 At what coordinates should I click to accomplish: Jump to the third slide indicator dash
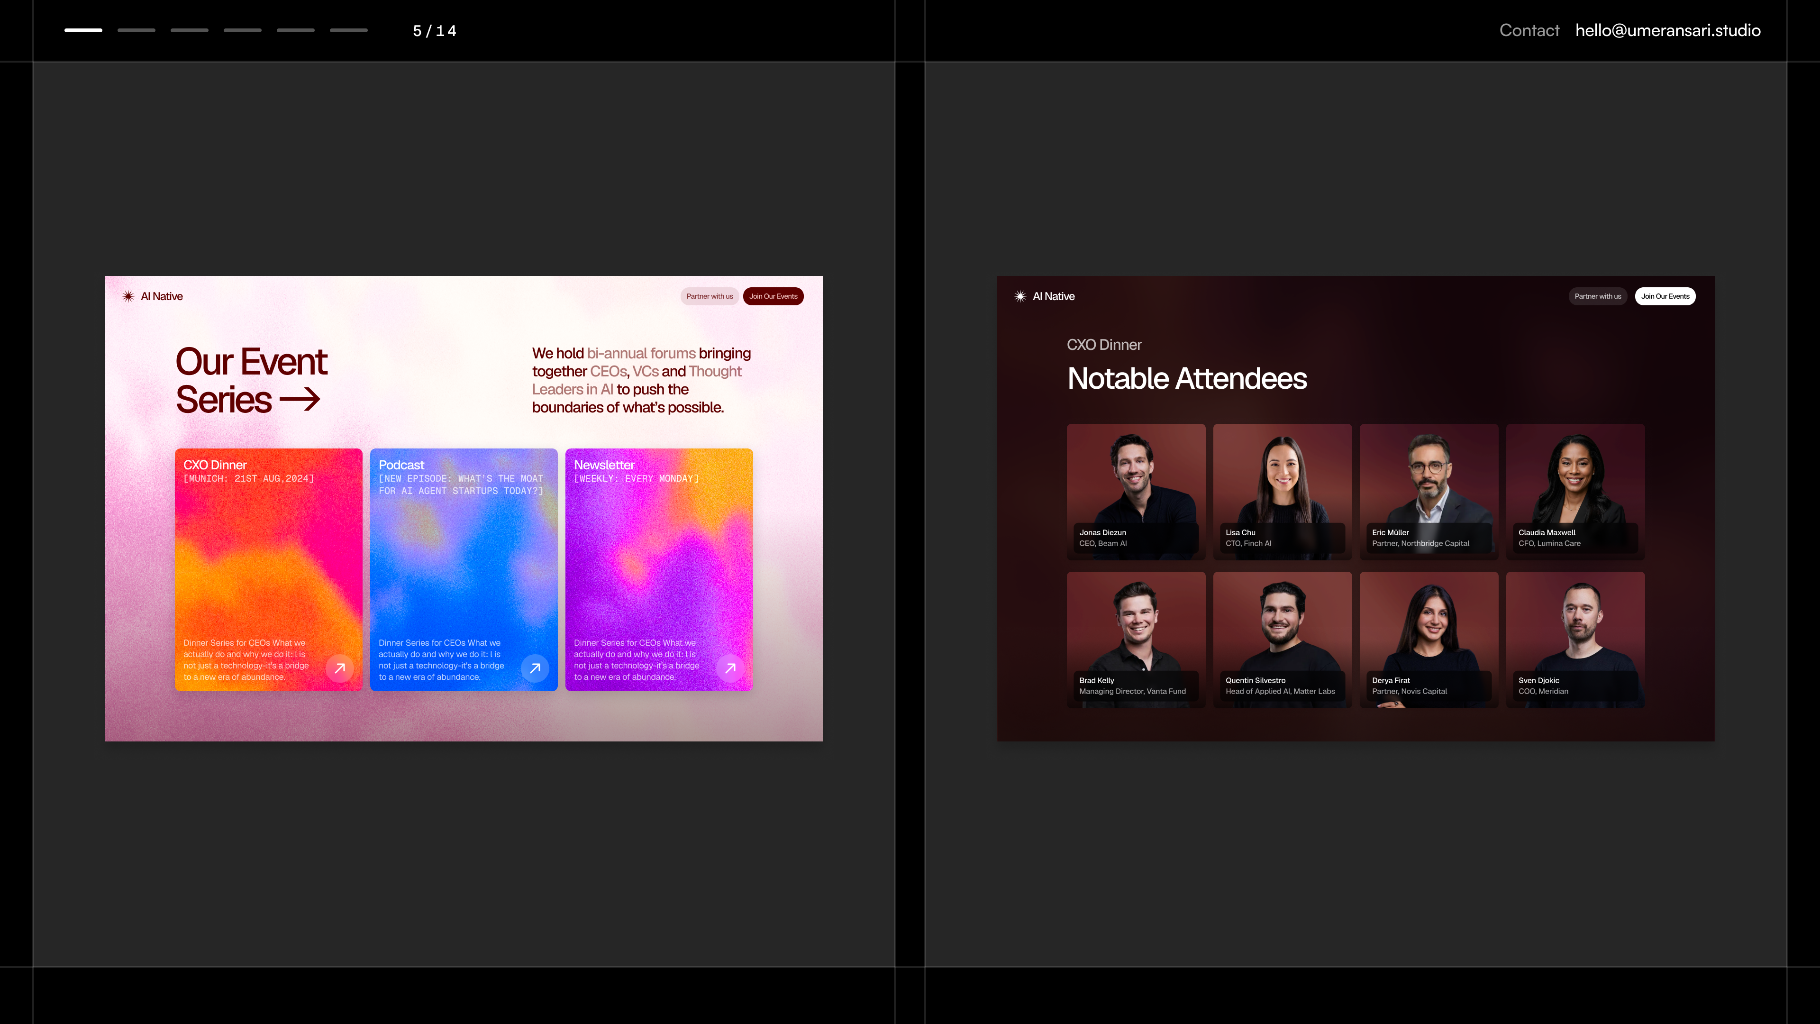(x=190, y=30)
